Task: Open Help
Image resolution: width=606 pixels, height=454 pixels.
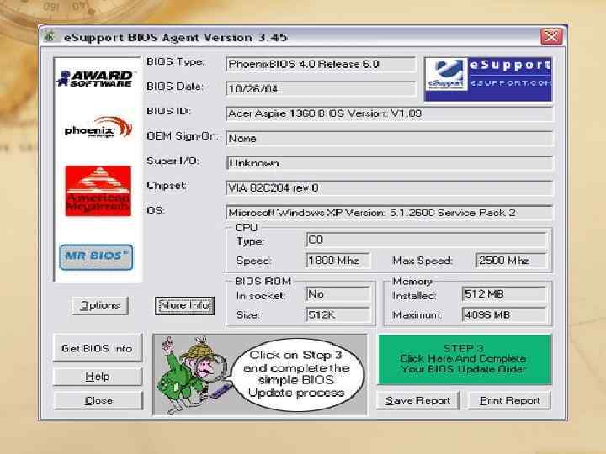Action: tap(98, 377)
